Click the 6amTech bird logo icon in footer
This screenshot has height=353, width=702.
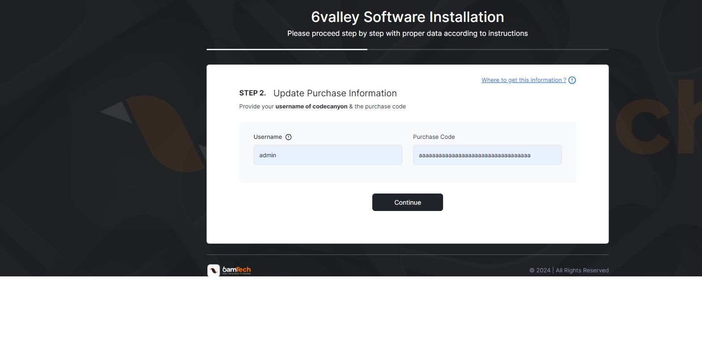click(x=214, y=270)
